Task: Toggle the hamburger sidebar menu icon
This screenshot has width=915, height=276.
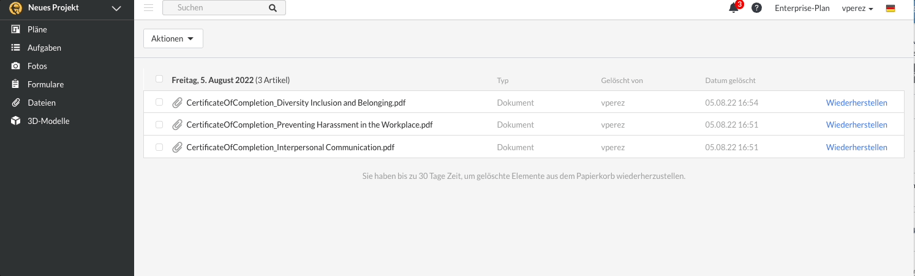Action: coord(148,8)
